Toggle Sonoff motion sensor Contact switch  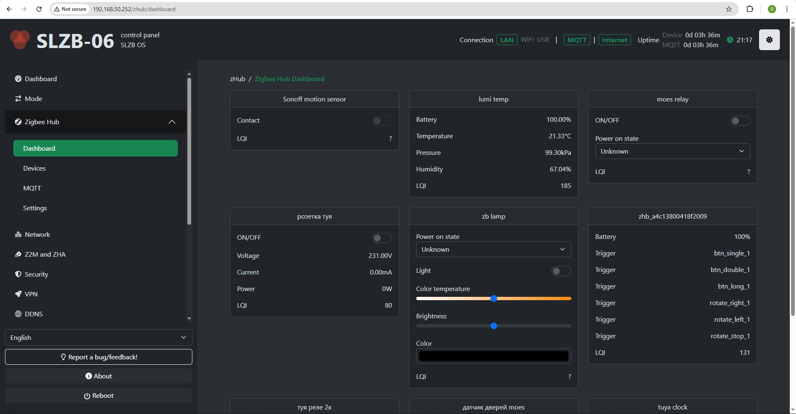[382, 121]
